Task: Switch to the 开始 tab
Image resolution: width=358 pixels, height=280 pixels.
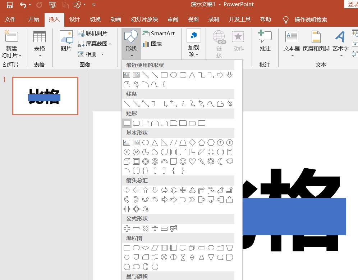Action: coord(33,19)
